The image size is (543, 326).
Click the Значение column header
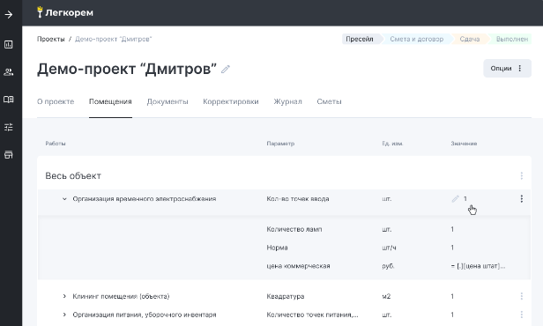point(464,144)
